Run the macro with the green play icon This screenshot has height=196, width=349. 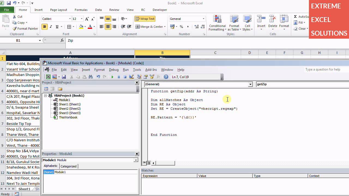tap(112, 77)
